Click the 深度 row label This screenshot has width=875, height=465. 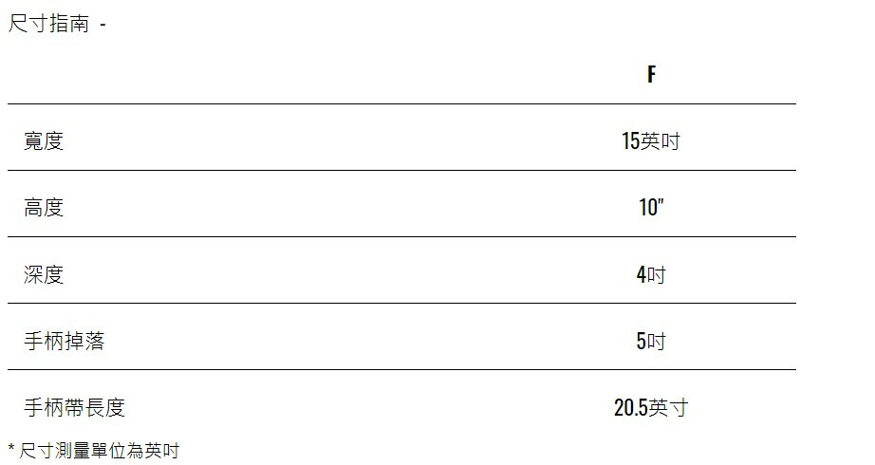pos(44,274)
